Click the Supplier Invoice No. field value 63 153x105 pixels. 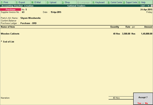(23, 12)
